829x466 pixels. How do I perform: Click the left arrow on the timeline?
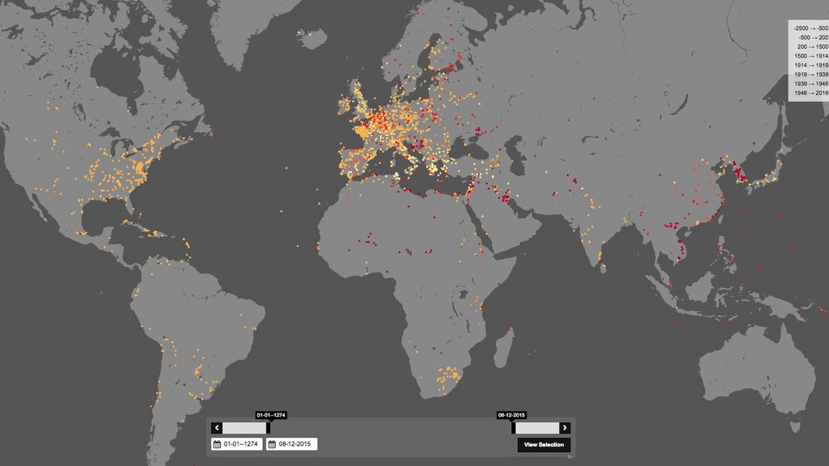coord(216,427)
